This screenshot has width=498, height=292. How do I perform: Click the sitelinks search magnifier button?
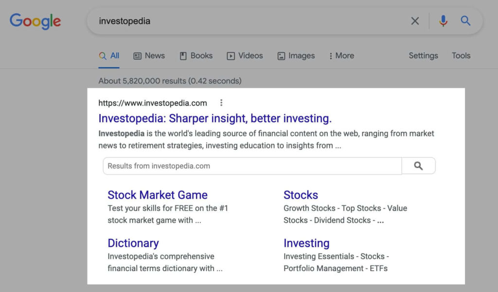(418, 165)
